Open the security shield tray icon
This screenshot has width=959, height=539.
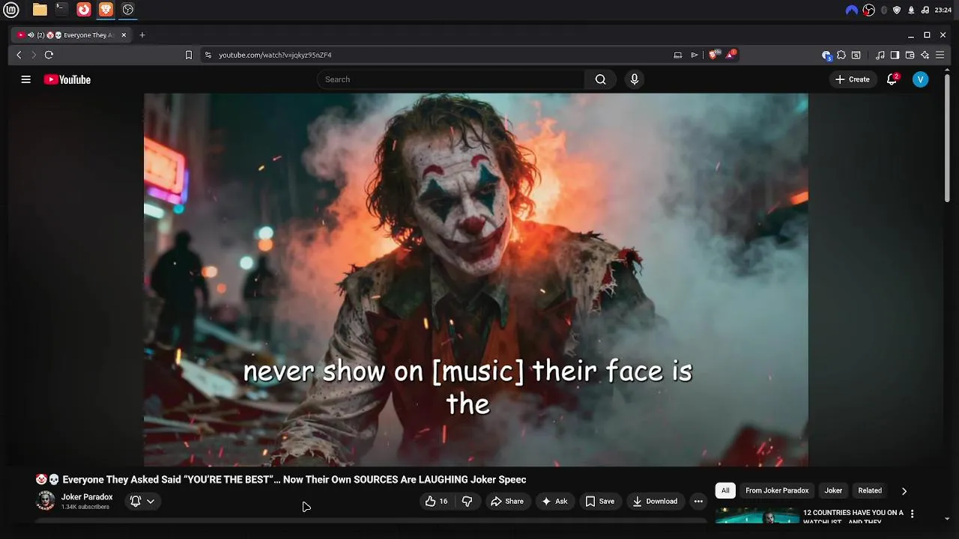(x=897, y=10)
